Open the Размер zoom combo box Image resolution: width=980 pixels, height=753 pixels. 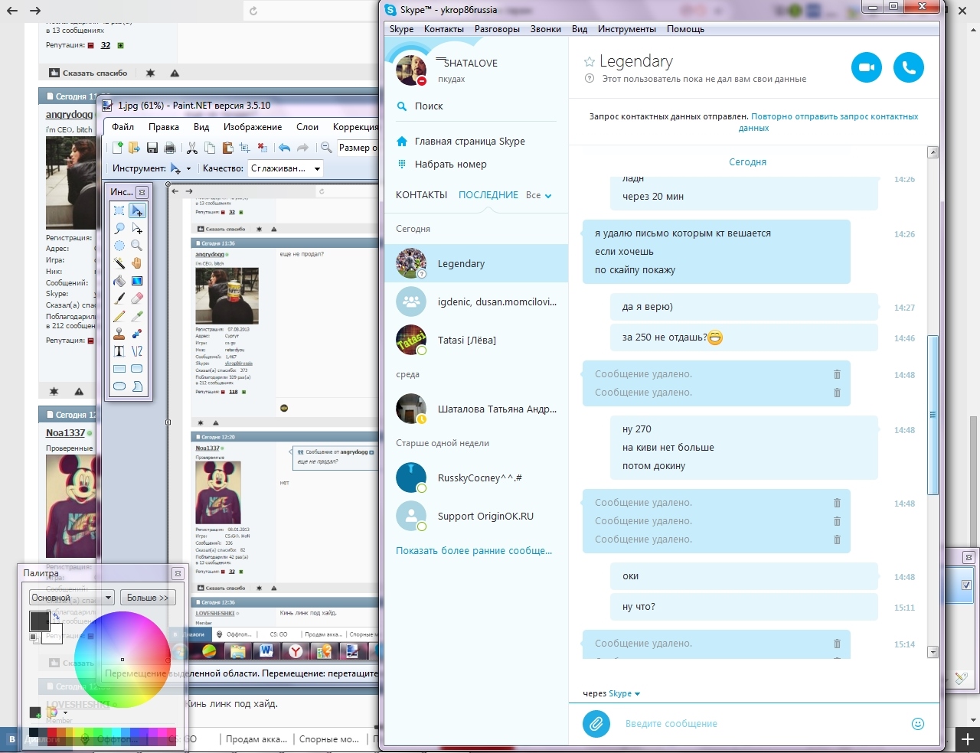[x=358, y=148]
